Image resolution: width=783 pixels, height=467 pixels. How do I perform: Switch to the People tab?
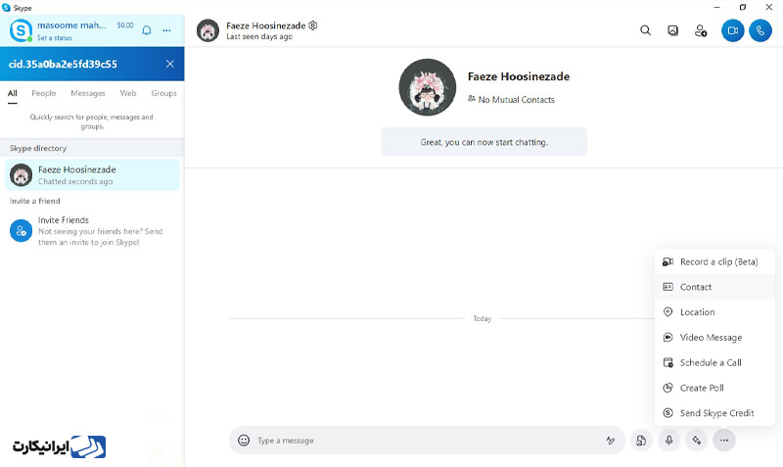pos(44,93)
